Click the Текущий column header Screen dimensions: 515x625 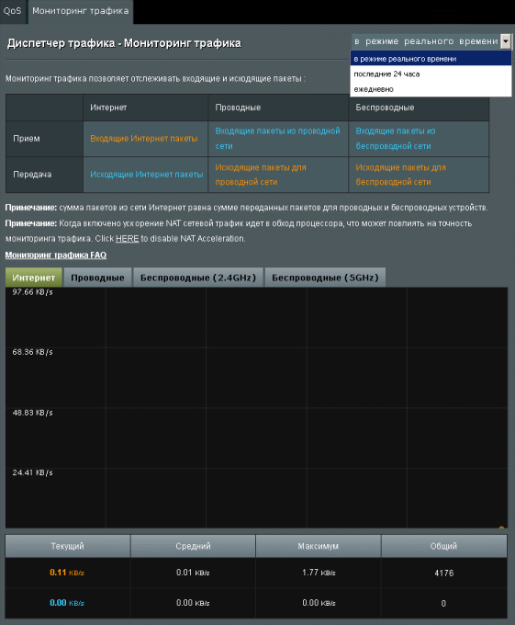(x=68, y=546)
